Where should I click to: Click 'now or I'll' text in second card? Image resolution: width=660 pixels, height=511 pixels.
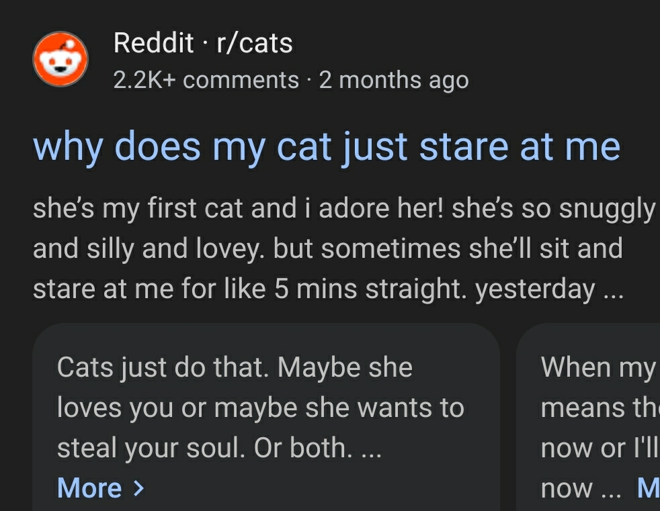coord(600,449)
